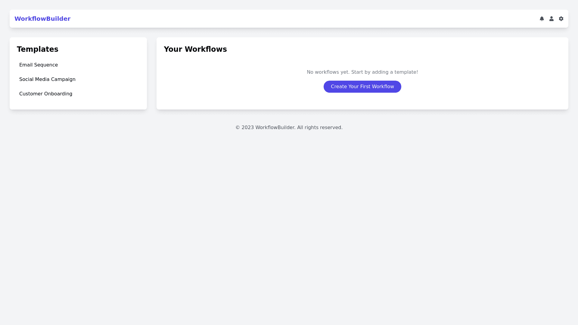Choose the Customer Onboarding template

[46, 94]
